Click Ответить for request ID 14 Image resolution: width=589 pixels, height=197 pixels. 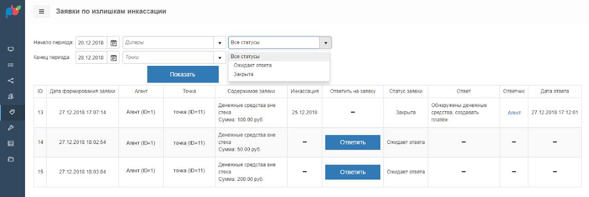point(353,142)
